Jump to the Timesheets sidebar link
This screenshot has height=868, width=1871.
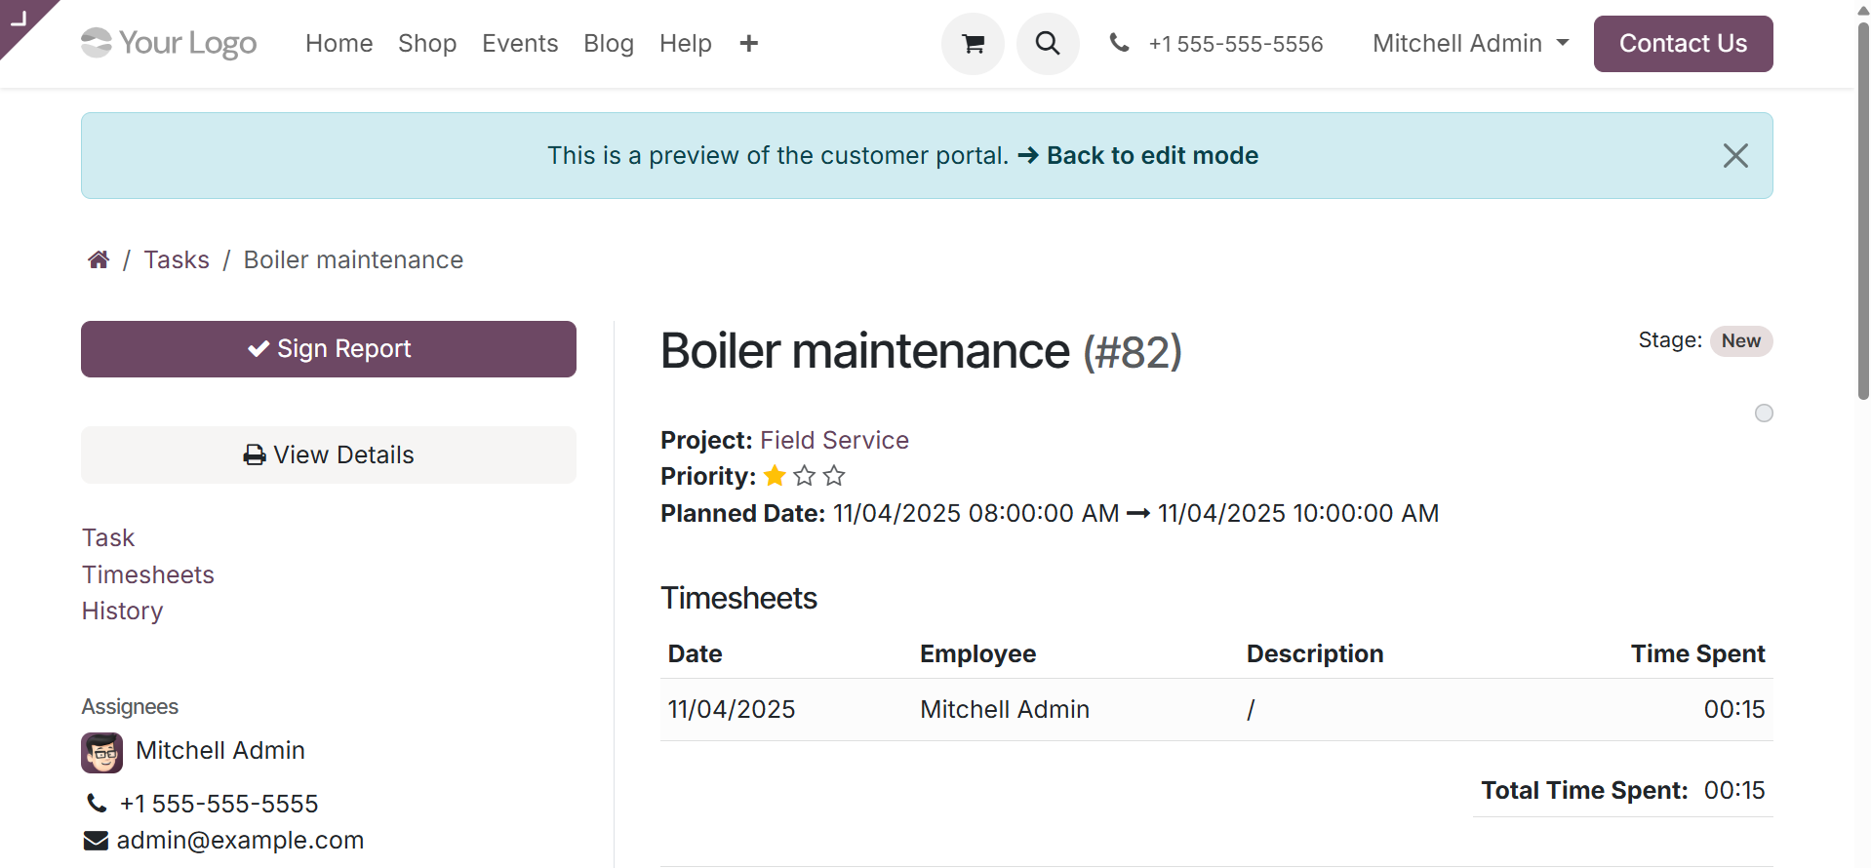[x=148, y=574]
